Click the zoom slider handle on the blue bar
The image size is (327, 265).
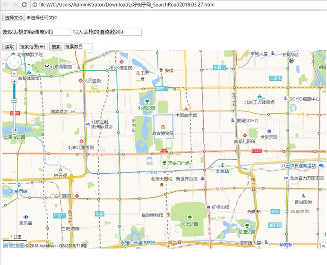pyautogui.click(x=14, y=101)
